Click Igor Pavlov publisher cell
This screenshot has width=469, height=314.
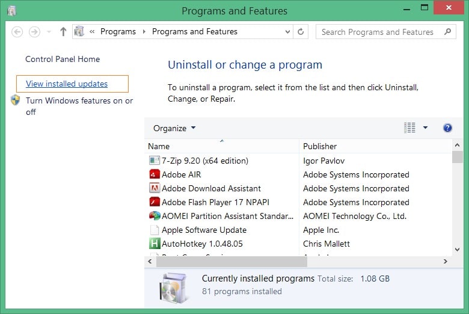click(x=323, y=161)
